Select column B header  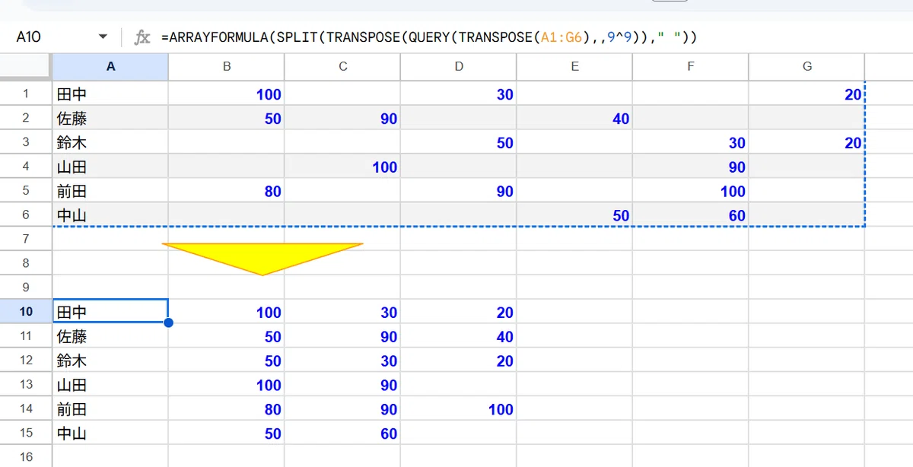pos(227,67)
